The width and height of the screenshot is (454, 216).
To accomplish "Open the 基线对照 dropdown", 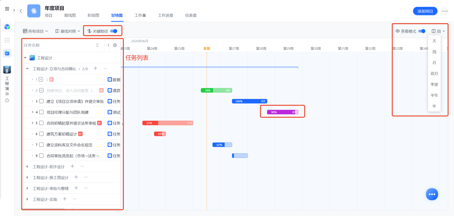I will click(x=68, y=31).
